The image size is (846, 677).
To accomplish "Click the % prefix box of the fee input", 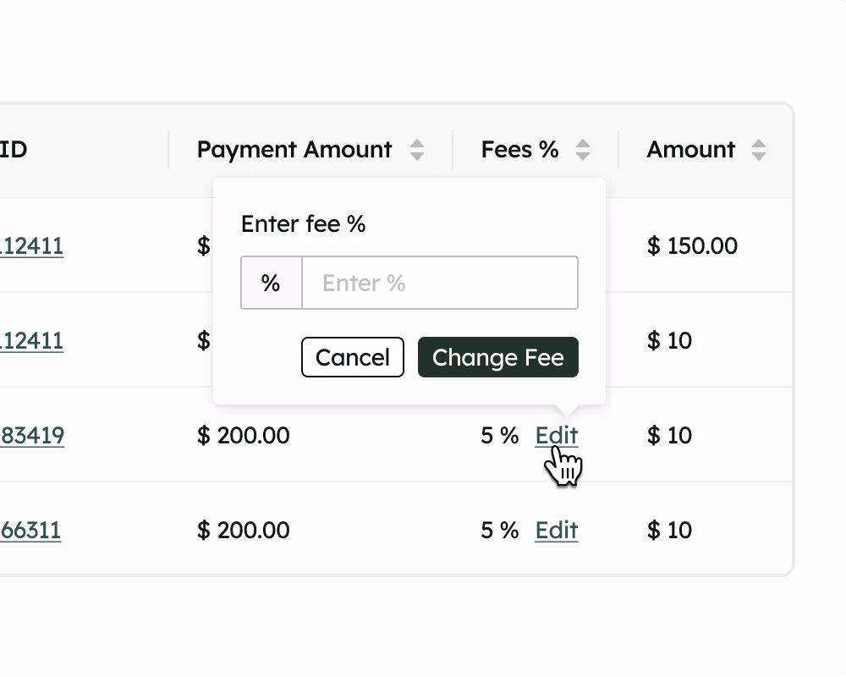I will [271, 283].
